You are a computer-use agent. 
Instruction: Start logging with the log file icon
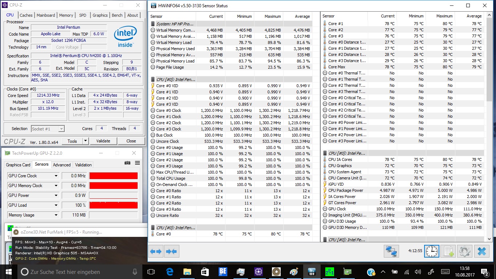tap(448, 251)
